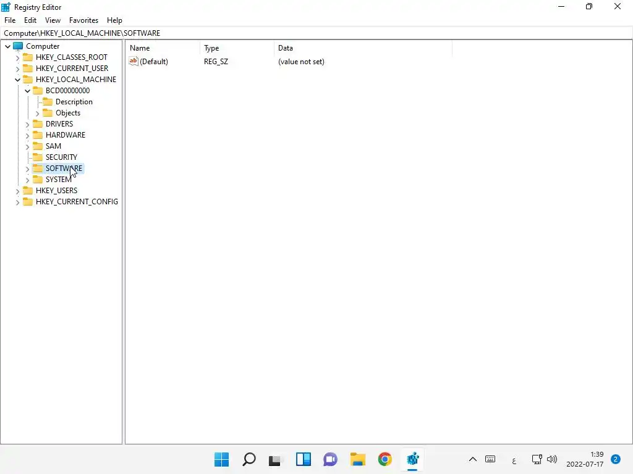Open the File menu
The height and width of the screenshot is (474, 633).
[10, 20]
